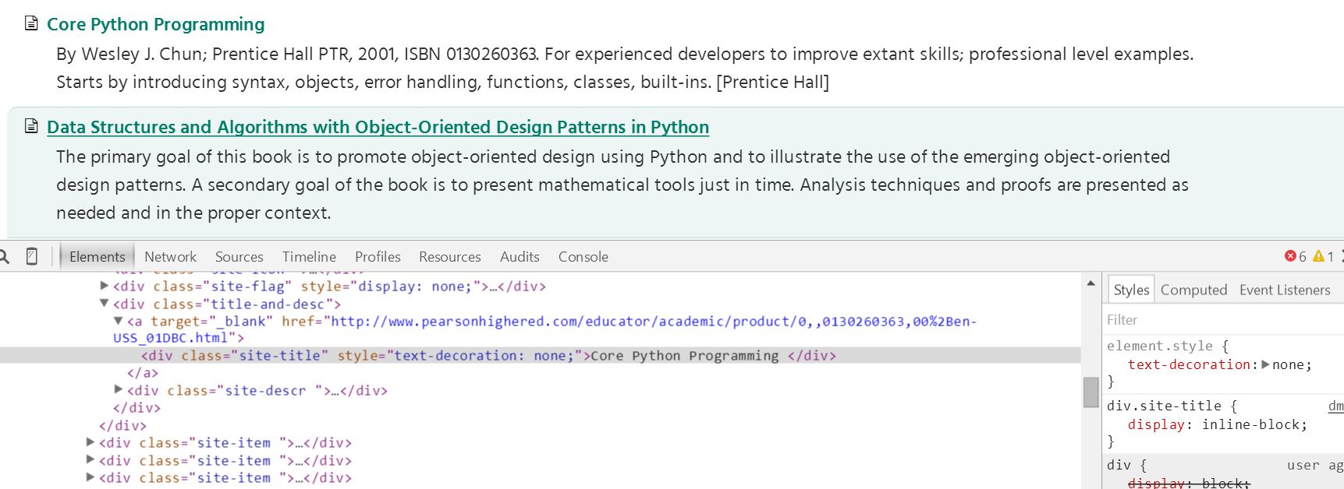Switch to the Timeline tab
Viewport: 1344px width, 489px height.
[x=309, y=256]
